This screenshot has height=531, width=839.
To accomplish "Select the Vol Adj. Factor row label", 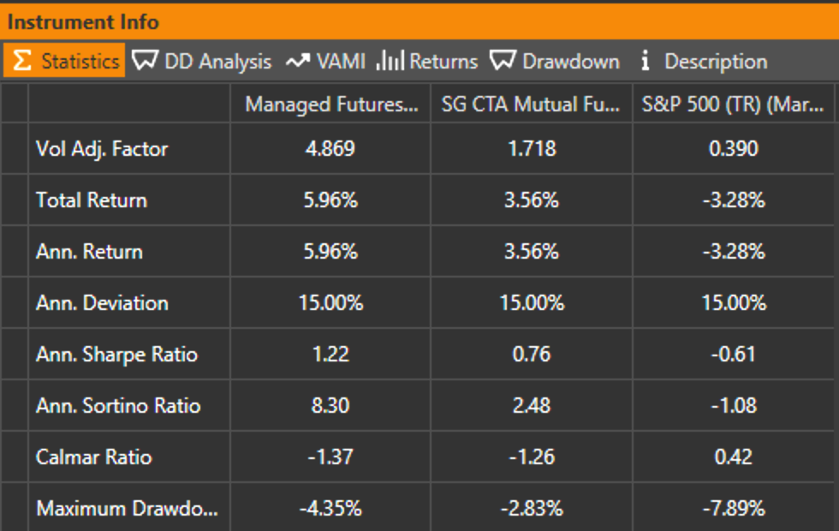I will point(102,149).
